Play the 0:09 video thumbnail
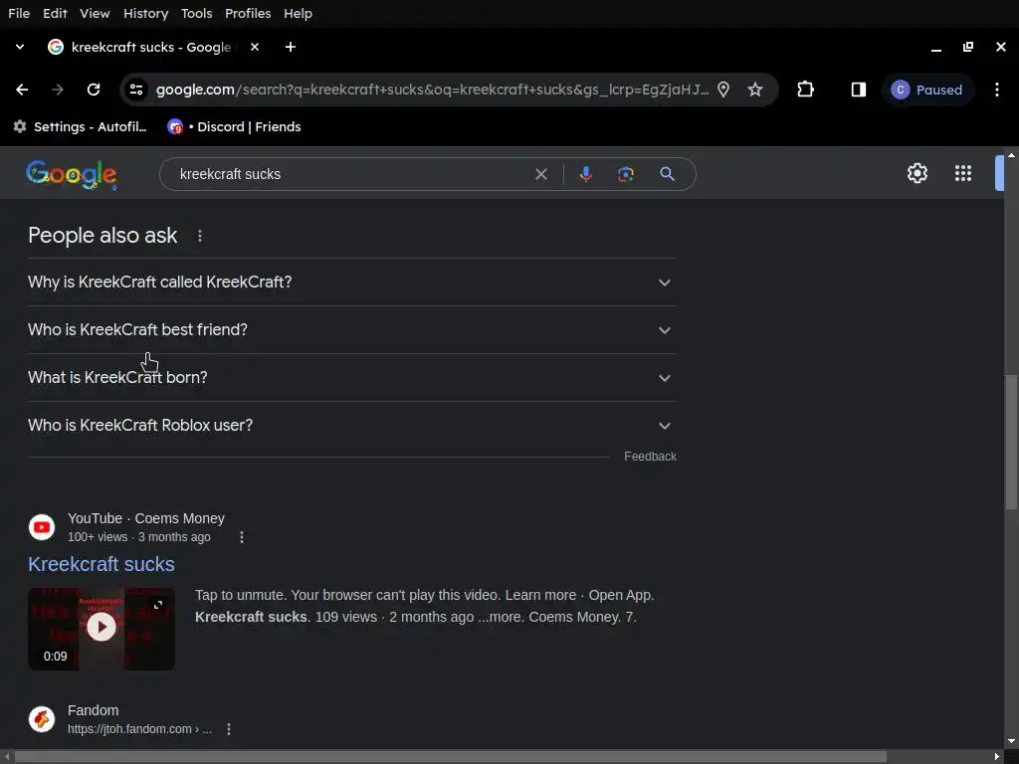1019x764 pixels. [102, 629]
